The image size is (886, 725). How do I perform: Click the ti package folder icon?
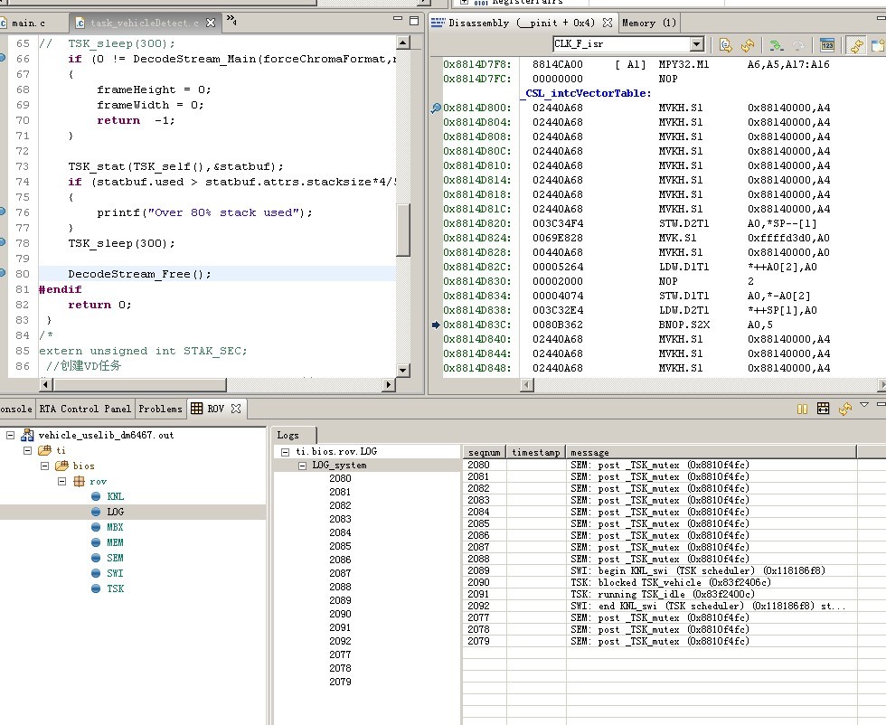44,450
